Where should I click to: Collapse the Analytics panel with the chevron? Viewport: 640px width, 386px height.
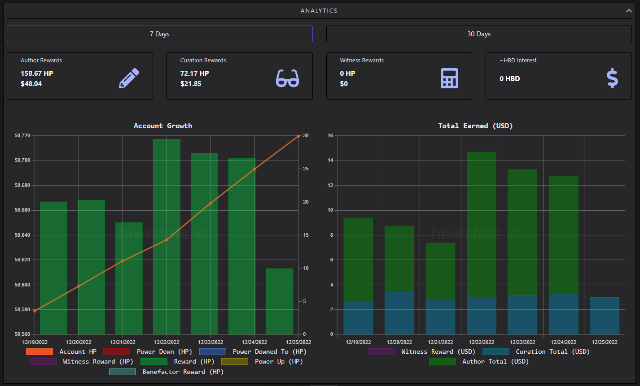[x=629, y=11]
